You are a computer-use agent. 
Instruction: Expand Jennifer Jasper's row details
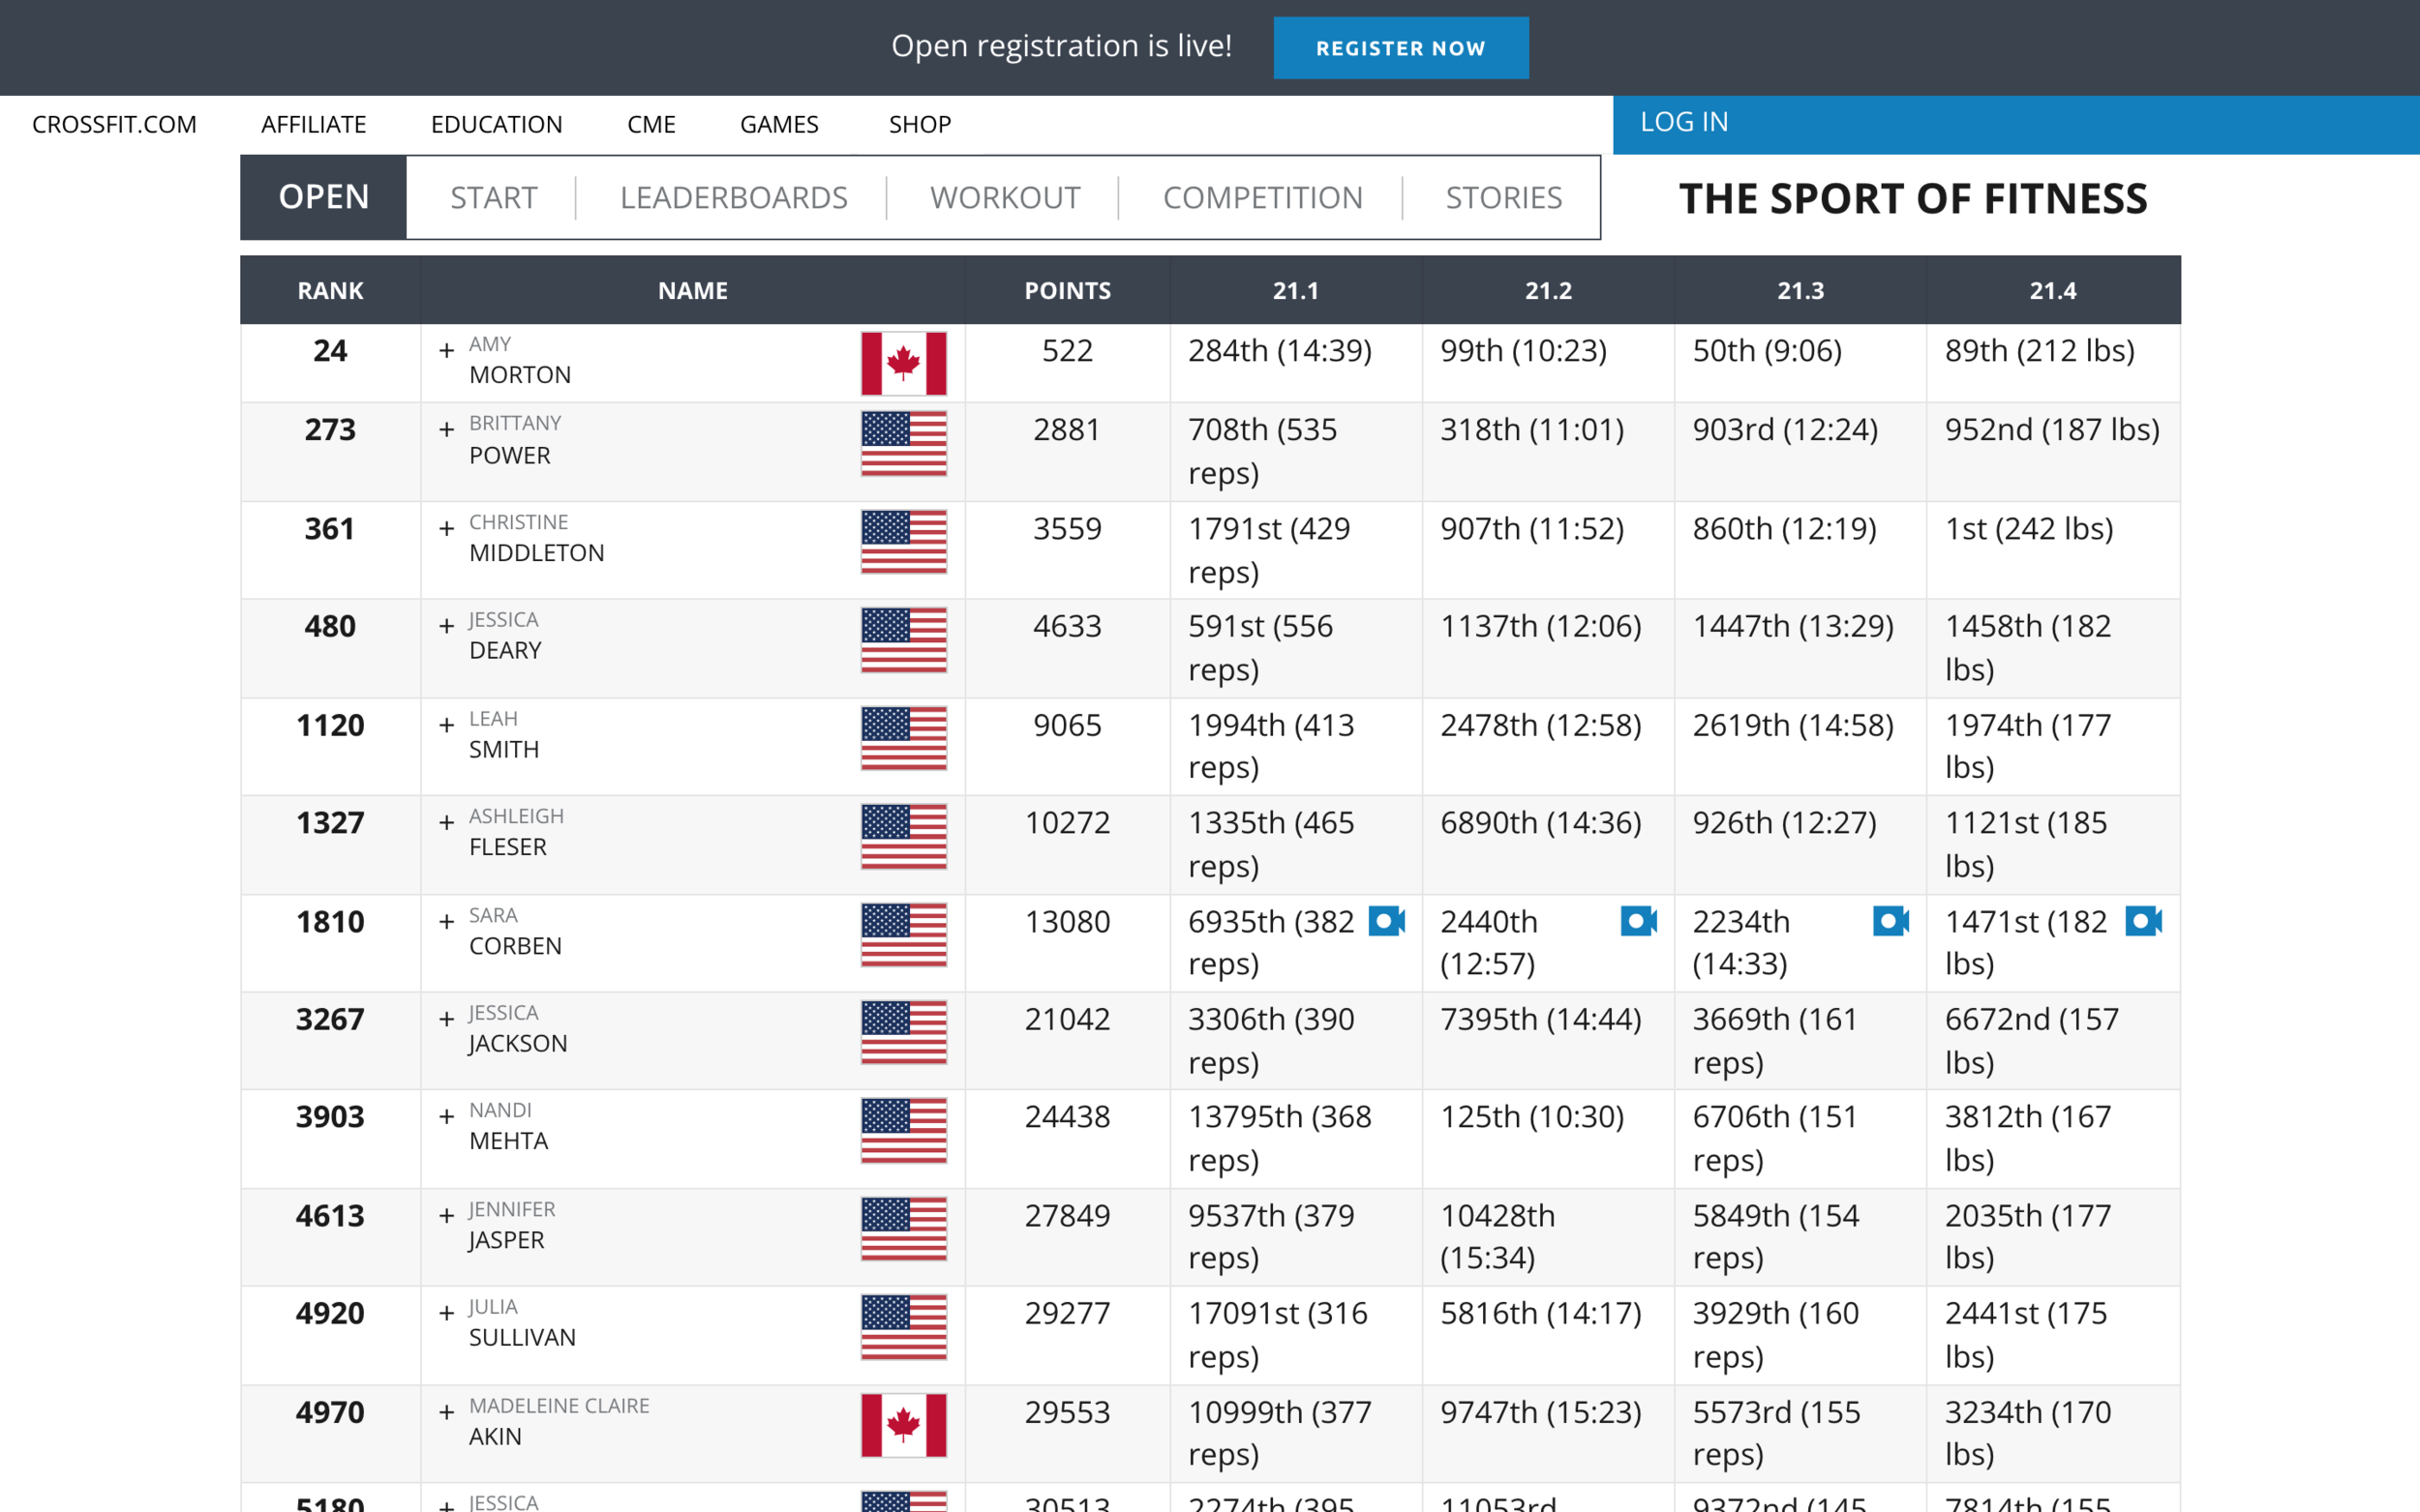[447, 1215]
